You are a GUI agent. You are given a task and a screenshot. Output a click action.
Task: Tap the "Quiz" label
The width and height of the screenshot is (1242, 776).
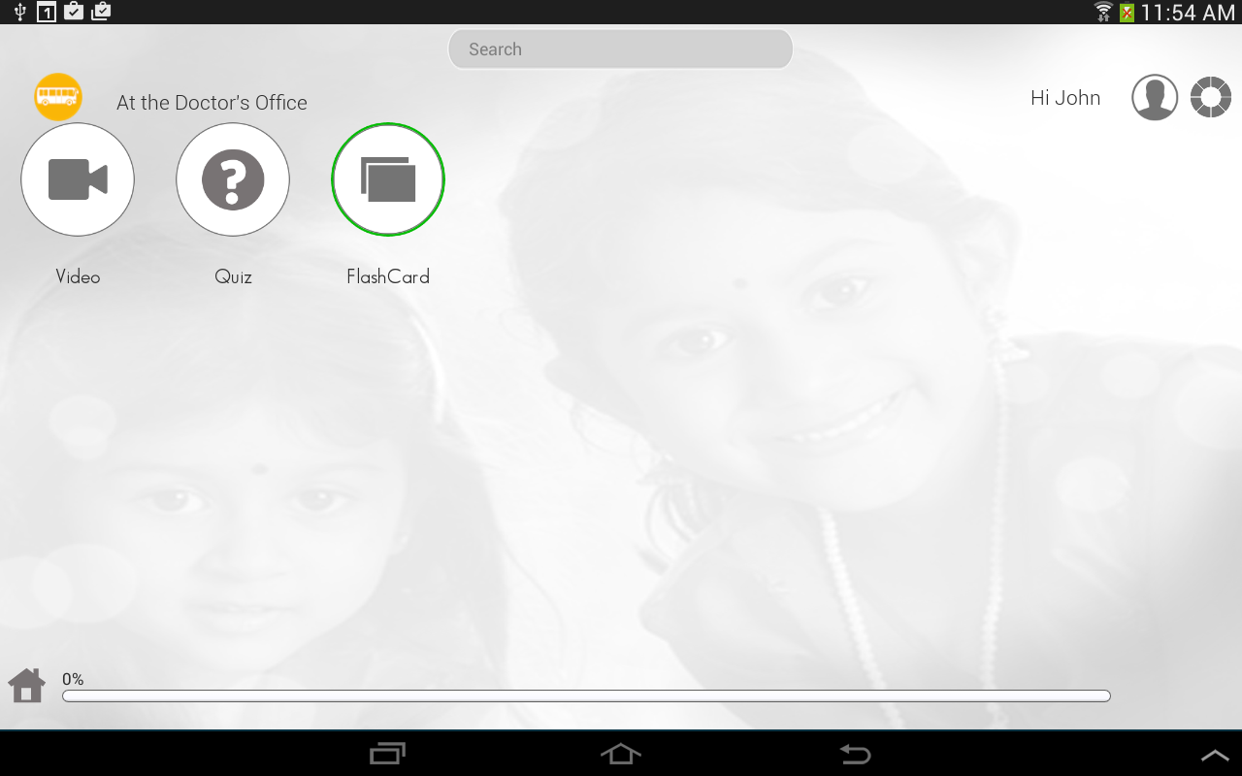233,276
